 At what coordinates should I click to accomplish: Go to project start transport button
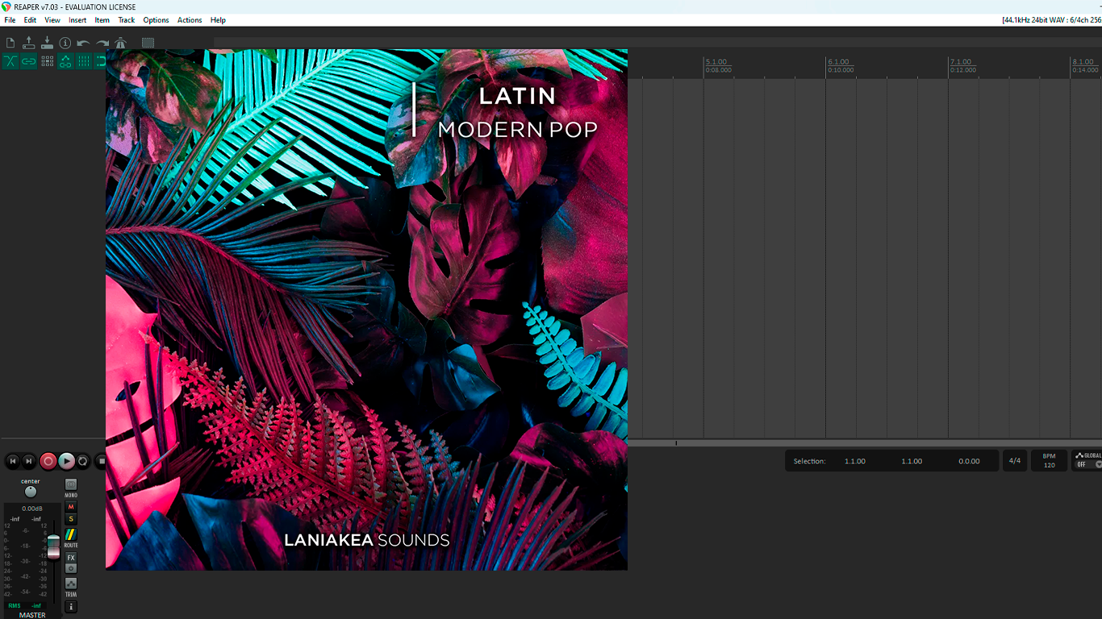[x=12, y=461]
